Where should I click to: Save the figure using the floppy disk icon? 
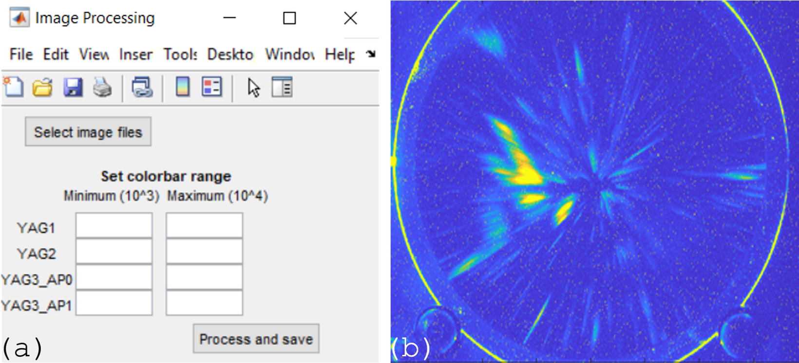coord(73,88)
